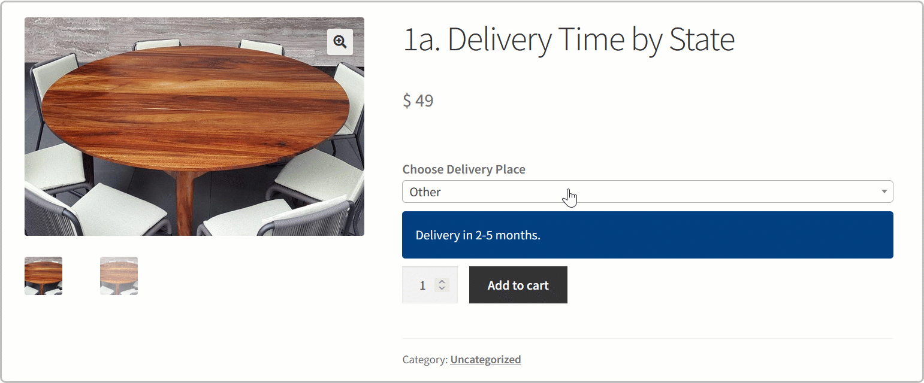Select the second product thumbnail
The image size is (924, 383).
pos(118,276)
